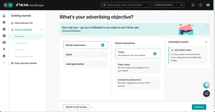Go to Targeting and budget sub-step
Image resolution: width=215 pixels, height=112 pixels.
24,56
